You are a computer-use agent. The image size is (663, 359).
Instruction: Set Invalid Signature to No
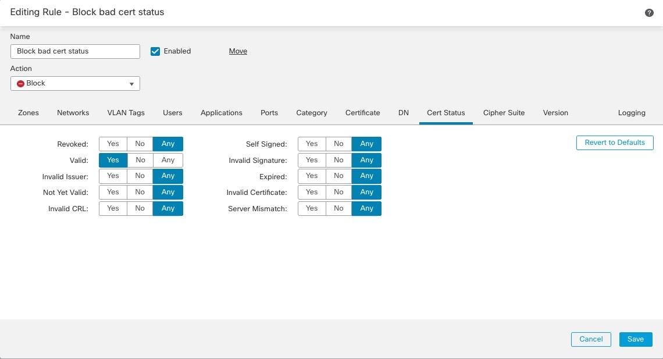coord(338,160)
